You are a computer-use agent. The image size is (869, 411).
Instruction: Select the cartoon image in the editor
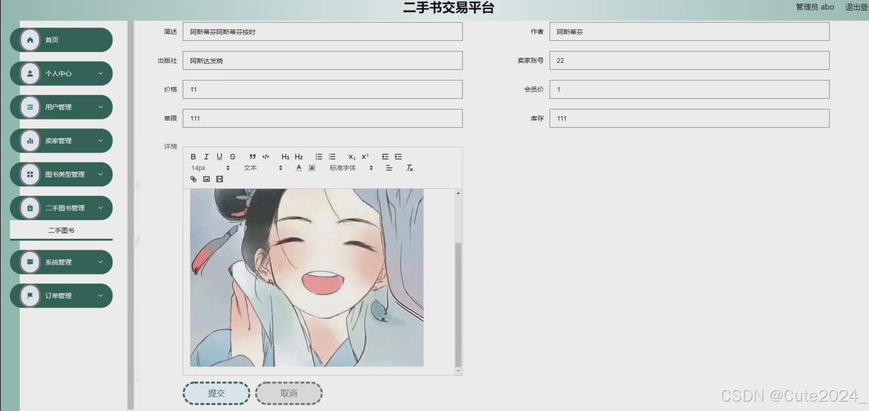click(x=306, y=277)
